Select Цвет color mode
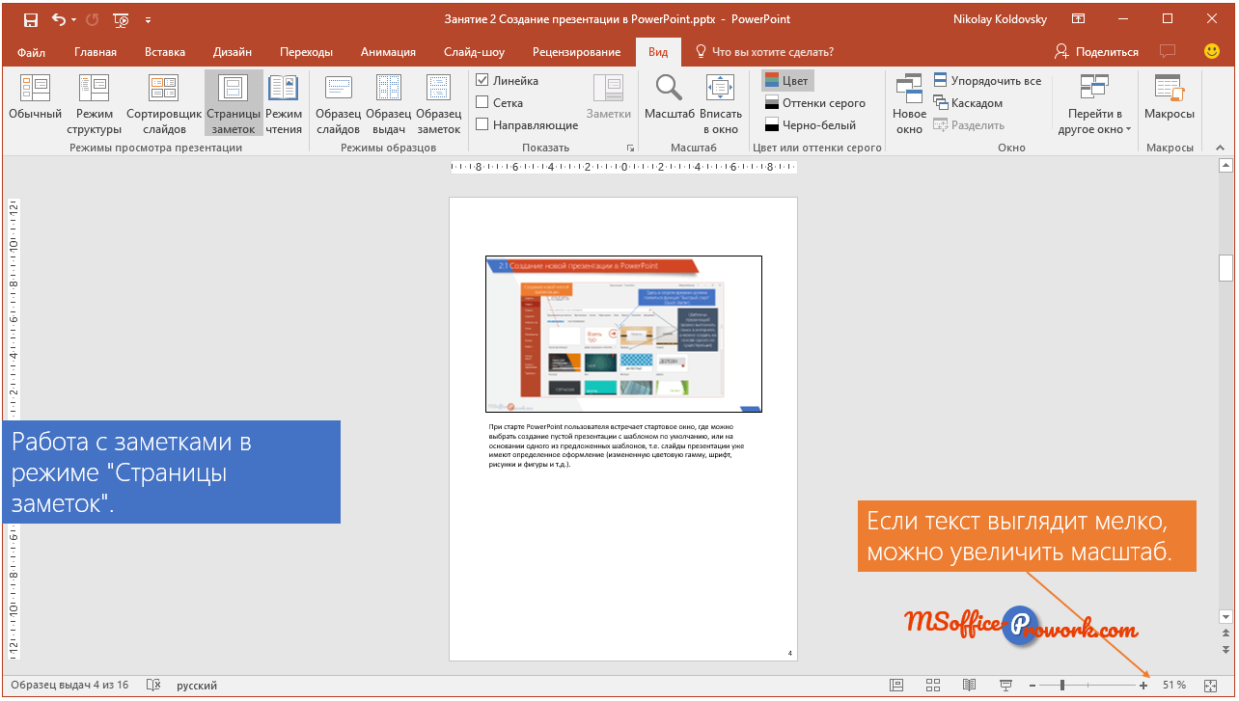 787,80
